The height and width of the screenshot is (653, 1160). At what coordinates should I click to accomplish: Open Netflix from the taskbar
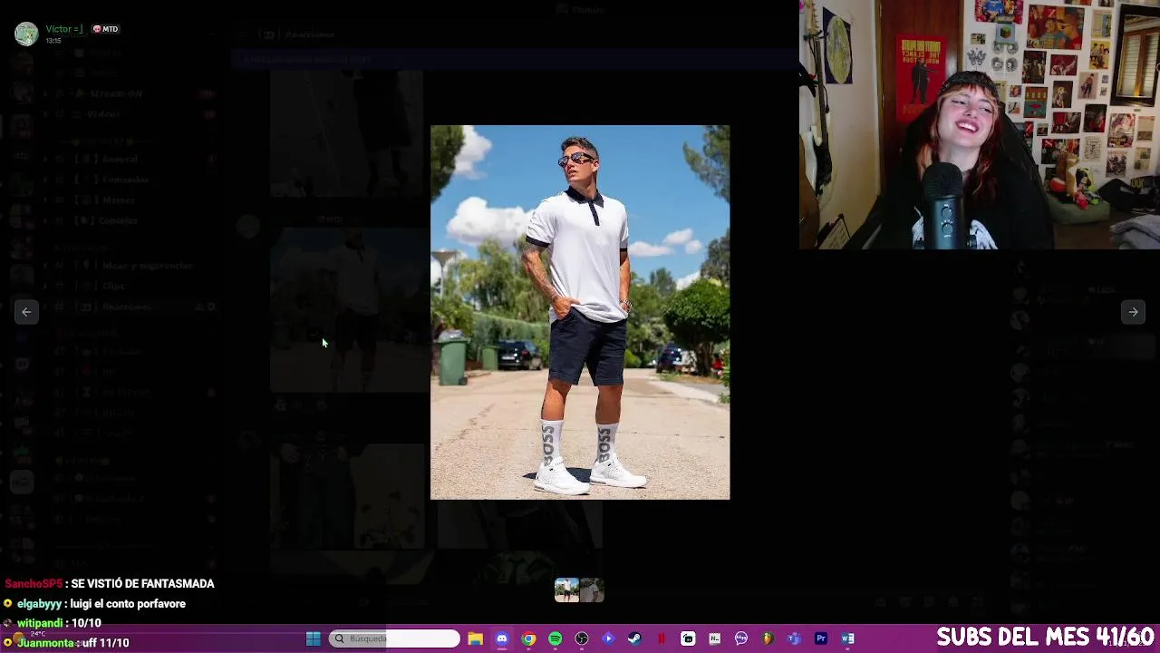click(x=662, y=638)
